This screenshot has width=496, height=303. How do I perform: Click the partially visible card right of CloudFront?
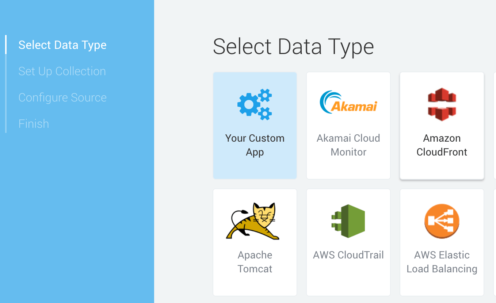point(495,126)
